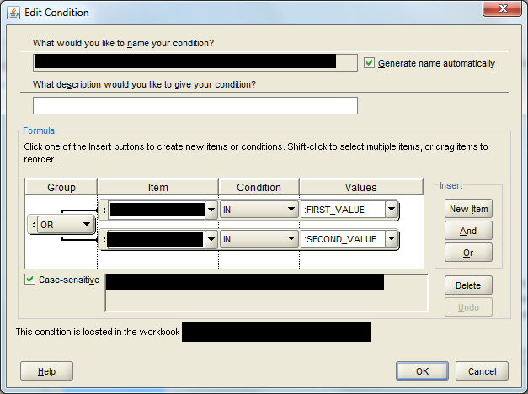Screen dimensions: 528x394
Task: Click the Cancel button
Action: click(x=482, y=371)
